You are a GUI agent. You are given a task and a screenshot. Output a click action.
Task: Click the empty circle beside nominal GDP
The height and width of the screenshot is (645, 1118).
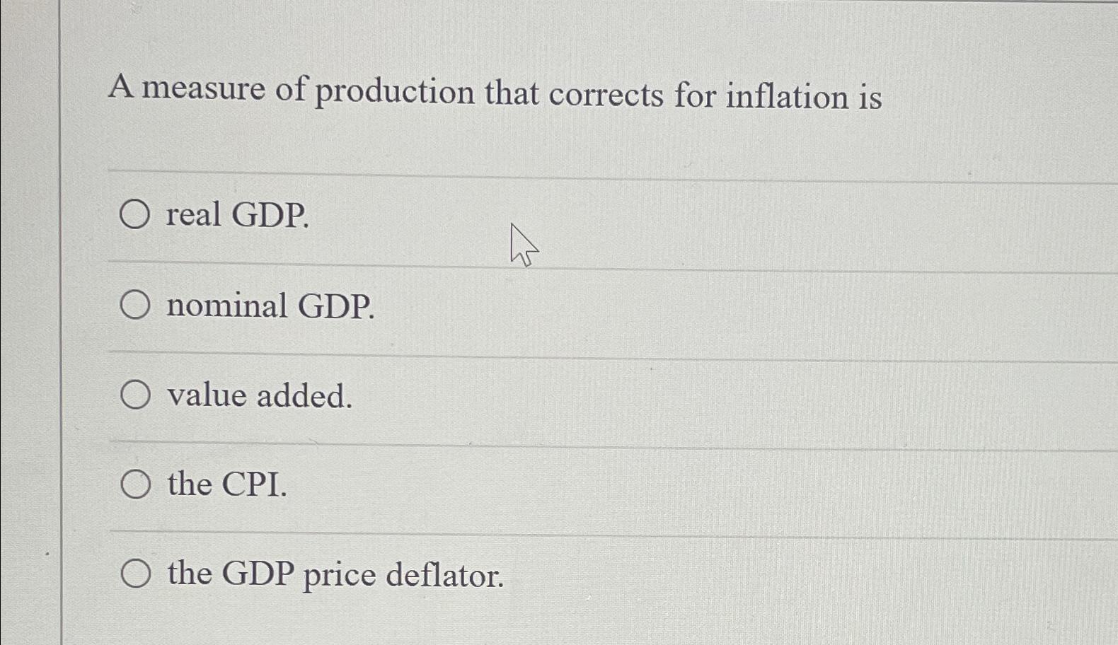(x=134, y=306)
